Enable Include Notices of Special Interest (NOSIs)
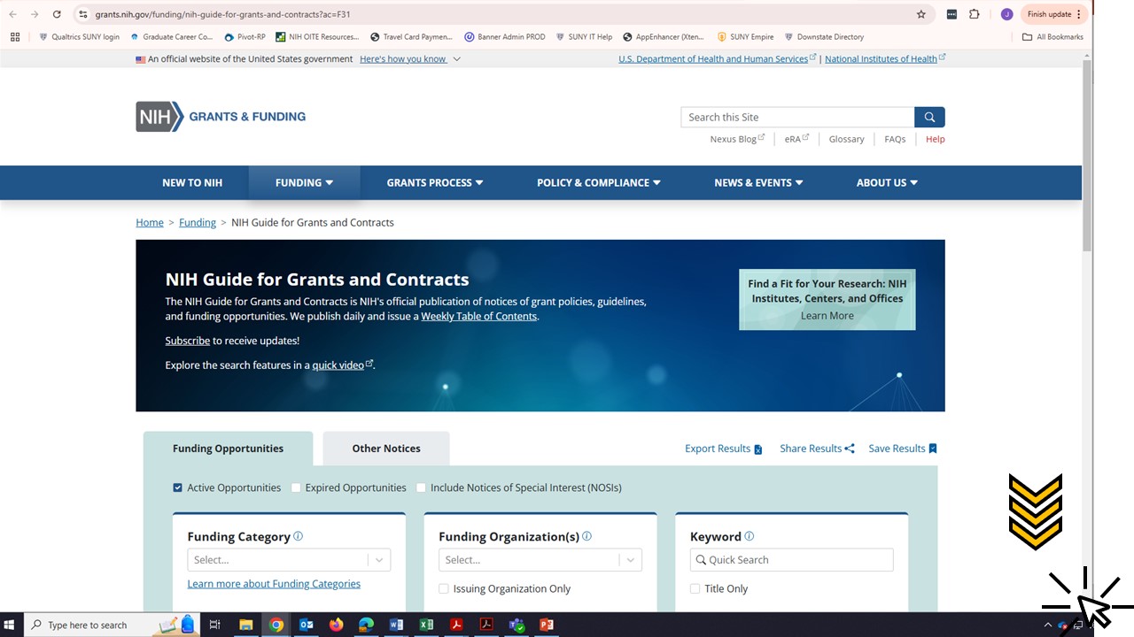 point(422,487)
